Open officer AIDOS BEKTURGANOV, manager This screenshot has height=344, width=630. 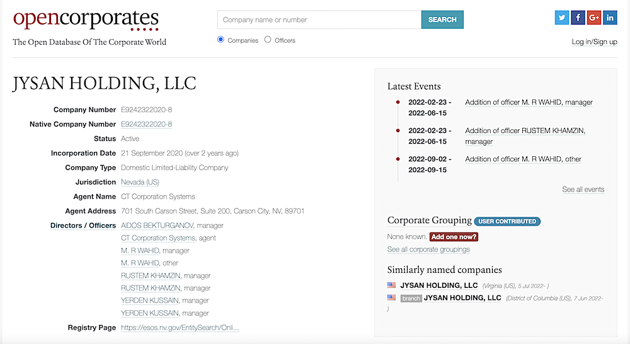[x=157, y=226]
